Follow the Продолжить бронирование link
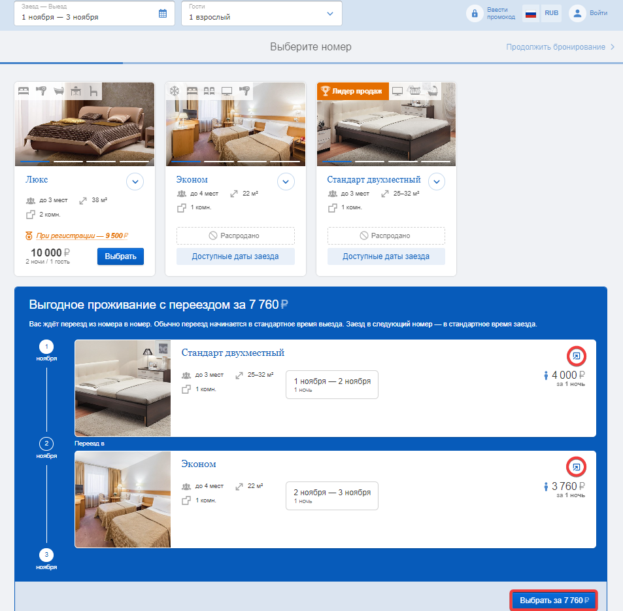 (560, 47)
